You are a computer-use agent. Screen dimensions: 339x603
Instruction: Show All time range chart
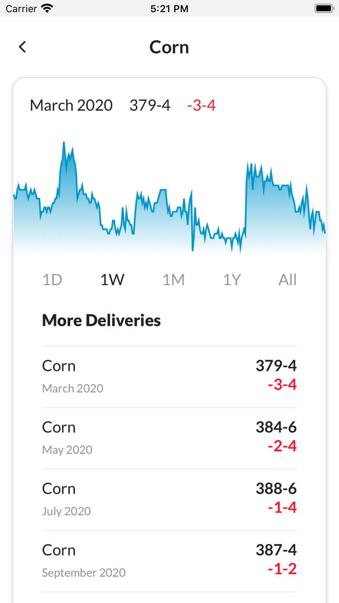[287, 280]
